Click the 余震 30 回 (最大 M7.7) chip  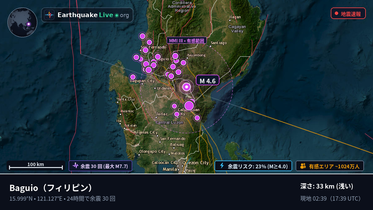[x=100, y=166]
